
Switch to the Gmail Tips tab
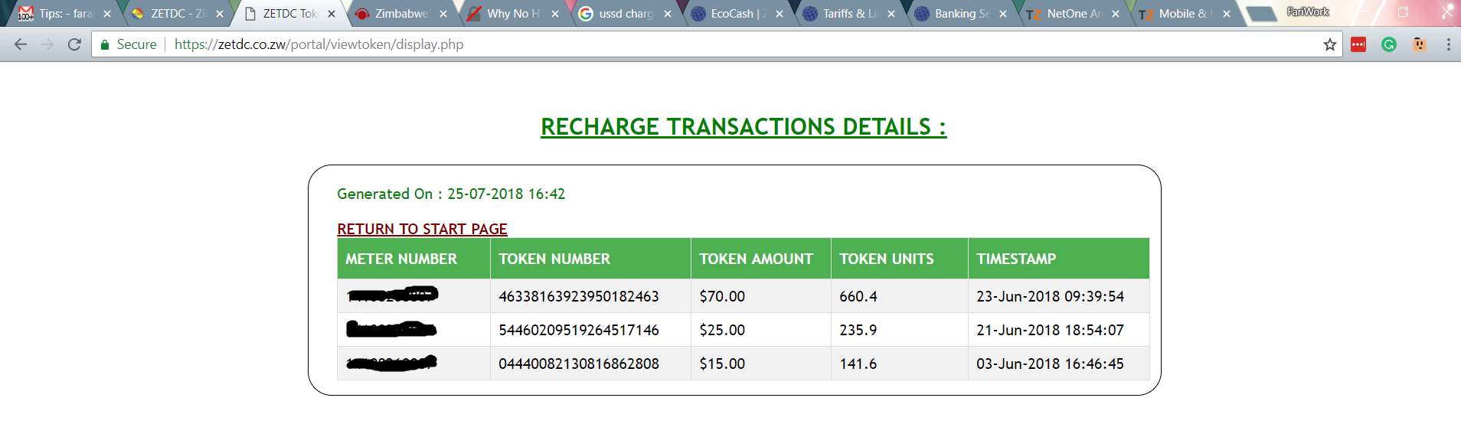63,14
